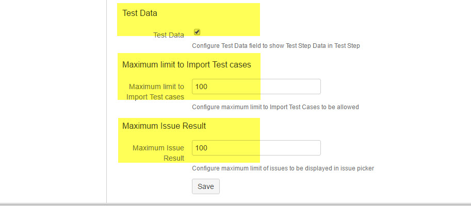Focus the Maximum Issue Result input field
This screenshot has width=471, height=206.
pos(256,148)
